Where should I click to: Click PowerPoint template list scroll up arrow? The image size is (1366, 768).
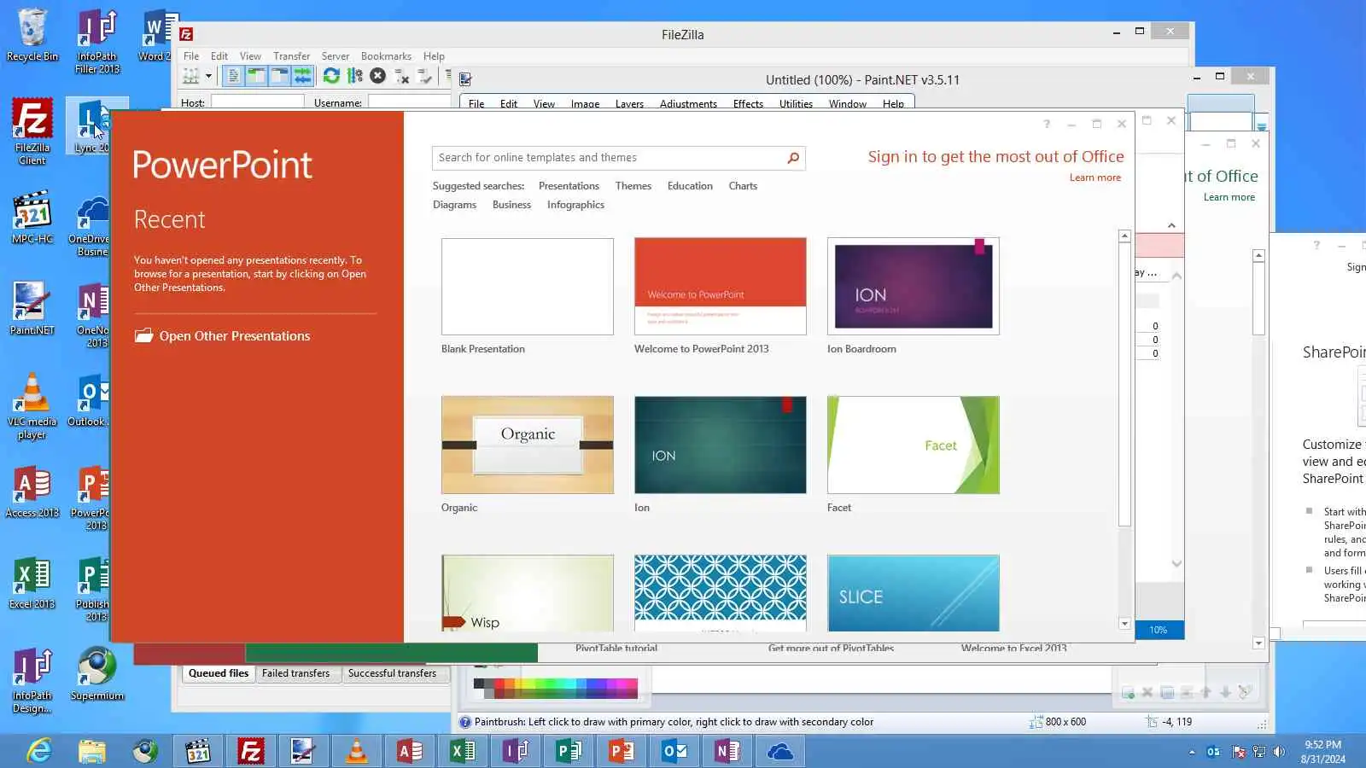[1124, 236]
